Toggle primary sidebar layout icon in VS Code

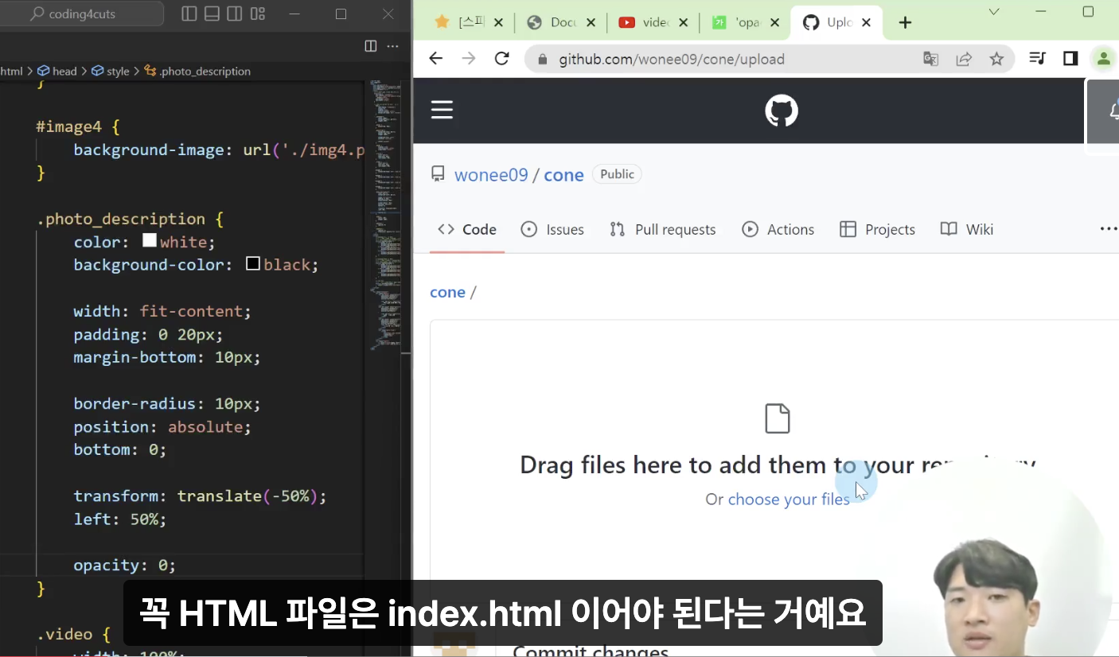pyautogui.click(x=189, y=14)
